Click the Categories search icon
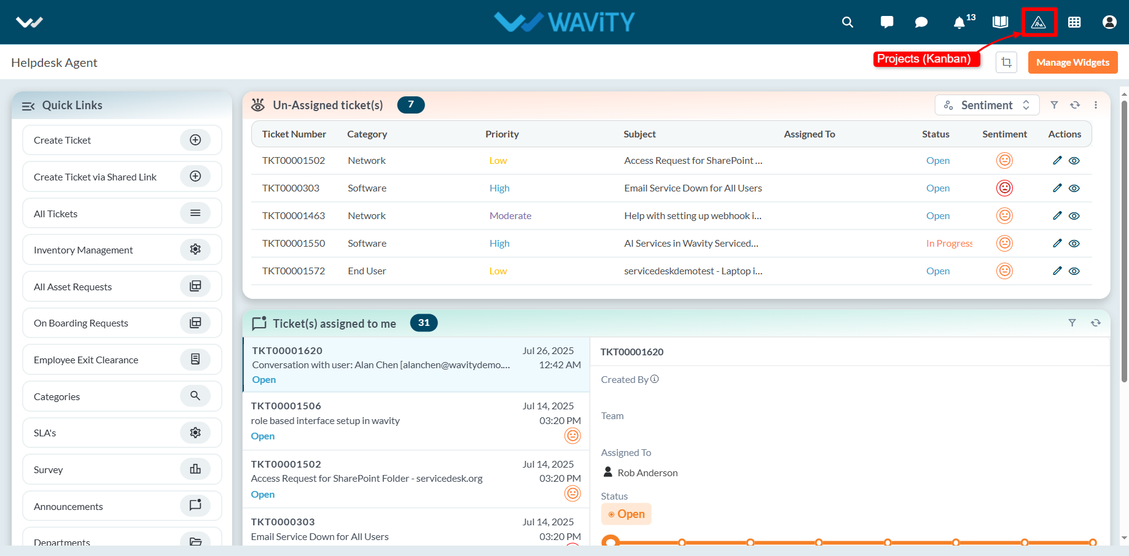This screenshot has width=1129, height=556. (x=195, y=396)
